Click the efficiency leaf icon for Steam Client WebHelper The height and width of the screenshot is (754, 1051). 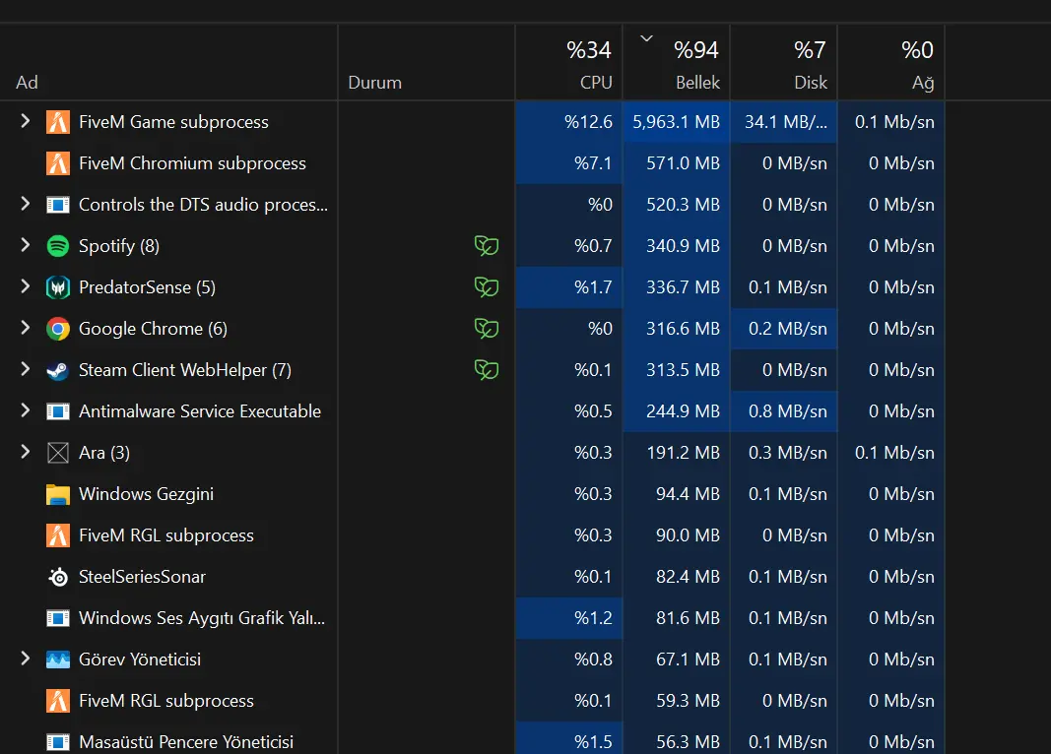tap(486, 370)
